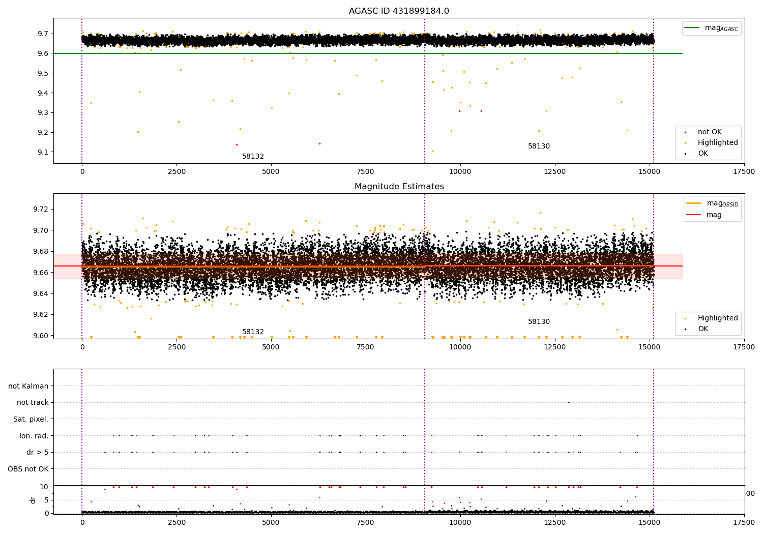Click the "58130" annotation in the middle plot
This screenshot has height=534, width=763.
point(539,322)
